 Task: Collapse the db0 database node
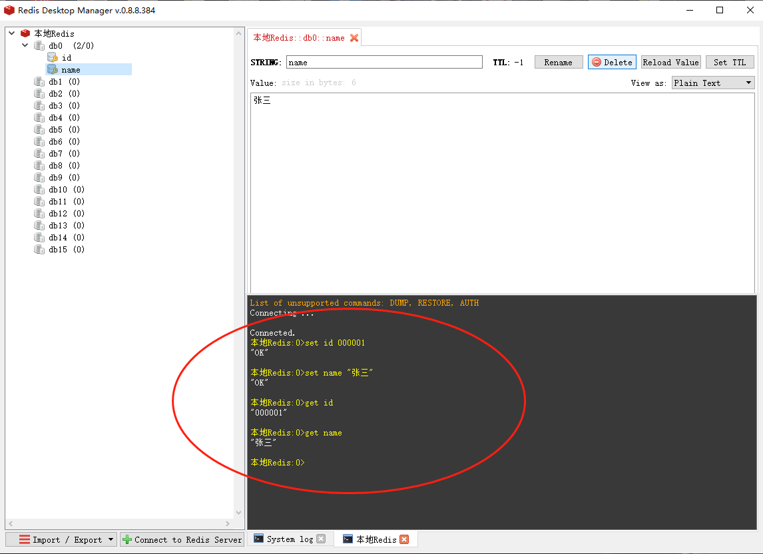pos(25,45)
